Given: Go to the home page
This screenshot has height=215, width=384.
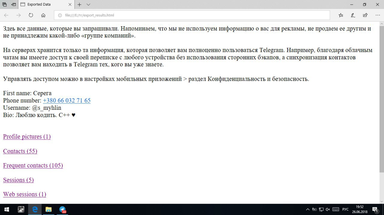Looking at the screenshot, I should (x=43, y=15).
